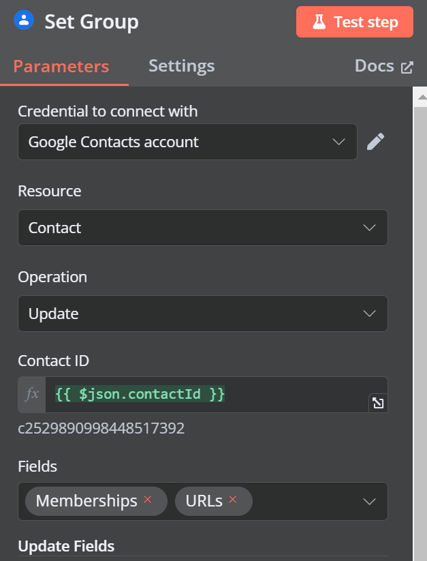The height and width of the screenshot is (561, 427).
Task: Select the Parameters tab
Action: [61, 67]
